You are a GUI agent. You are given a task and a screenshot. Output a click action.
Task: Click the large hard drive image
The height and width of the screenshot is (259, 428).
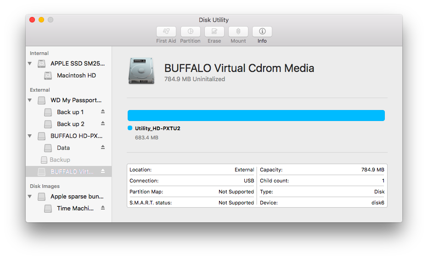click(142, 71)
